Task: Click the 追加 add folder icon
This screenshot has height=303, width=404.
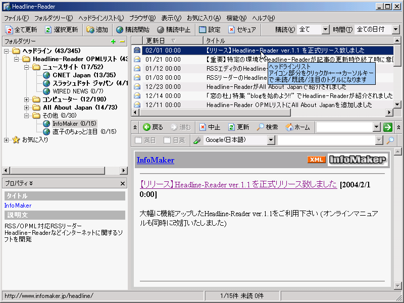Action: point(90,30)
